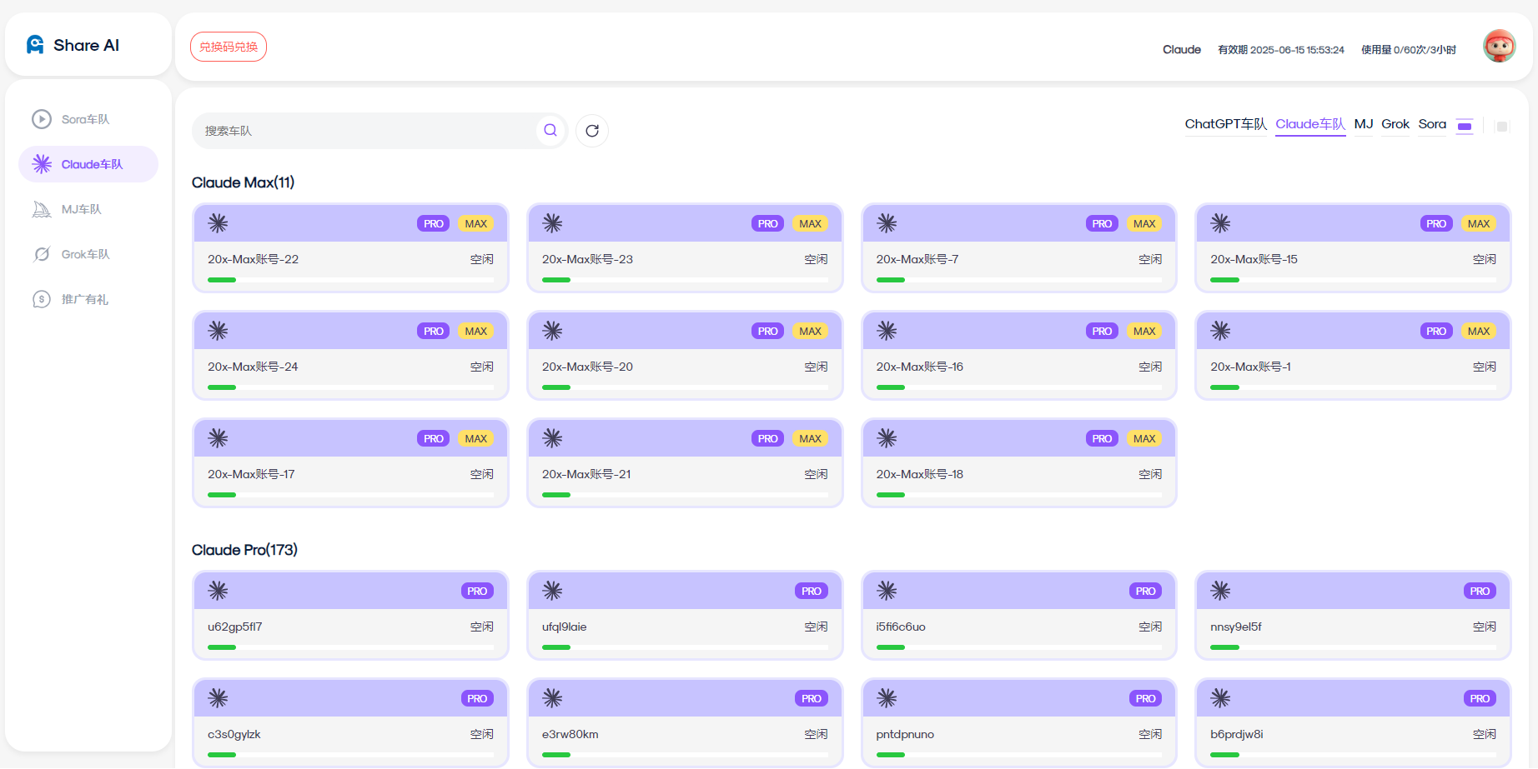This screenshot has height=769, width=1538.
Task: Open the 20x-Max账号-18 account name
Action: point(919,474)
